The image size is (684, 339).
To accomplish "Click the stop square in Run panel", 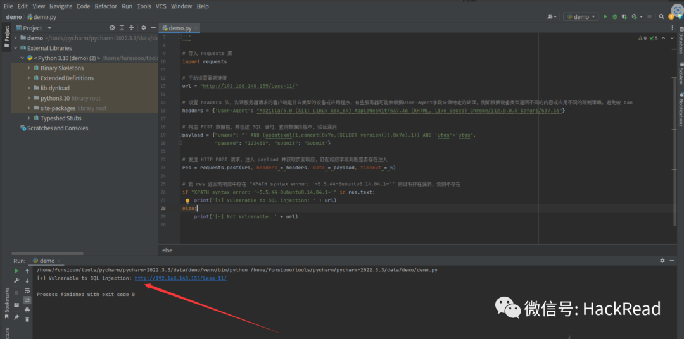I will [x=16, y=292].
